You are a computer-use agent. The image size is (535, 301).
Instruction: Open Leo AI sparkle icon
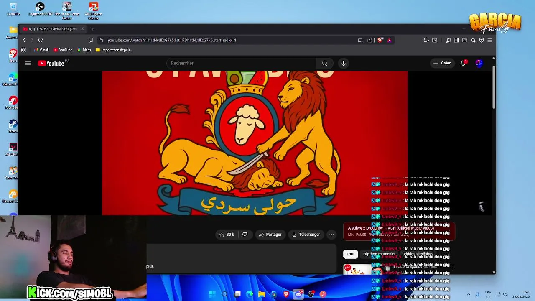tap(473, 40)
